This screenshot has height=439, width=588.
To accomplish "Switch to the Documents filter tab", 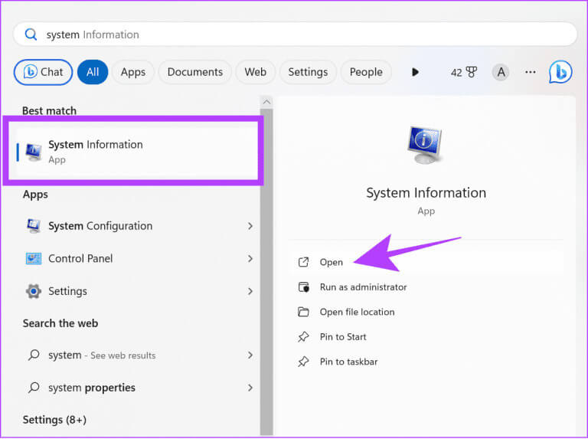I will (x=195, y=72).
